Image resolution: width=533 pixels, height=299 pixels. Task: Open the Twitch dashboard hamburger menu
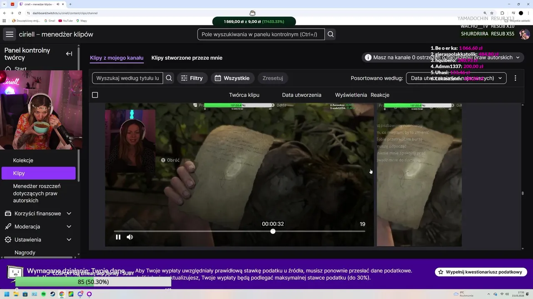[10, 34]
